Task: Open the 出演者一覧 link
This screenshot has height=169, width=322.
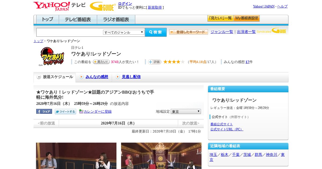Action: (x=246, y=32)
